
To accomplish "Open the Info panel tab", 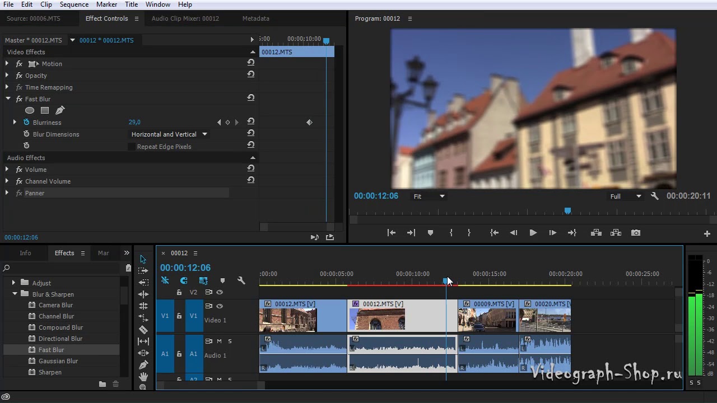I will 25,253.
